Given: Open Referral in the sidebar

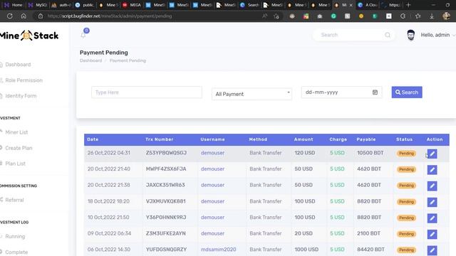Looking at the screenshot, I should (x=14, y=200).
